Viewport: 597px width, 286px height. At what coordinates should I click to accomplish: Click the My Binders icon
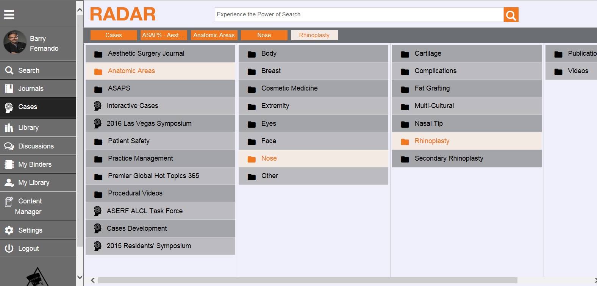click(x=9, y=164)
